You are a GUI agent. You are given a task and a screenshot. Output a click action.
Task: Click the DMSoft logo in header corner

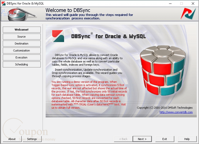tap(188, 14)
